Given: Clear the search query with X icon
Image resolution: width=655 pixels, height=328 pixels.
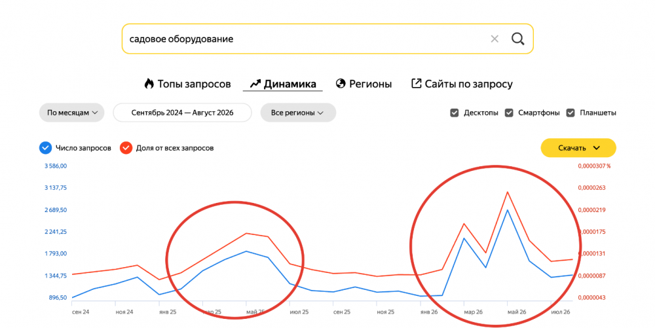Looking at the screenshot, I should tap(495, 39).
